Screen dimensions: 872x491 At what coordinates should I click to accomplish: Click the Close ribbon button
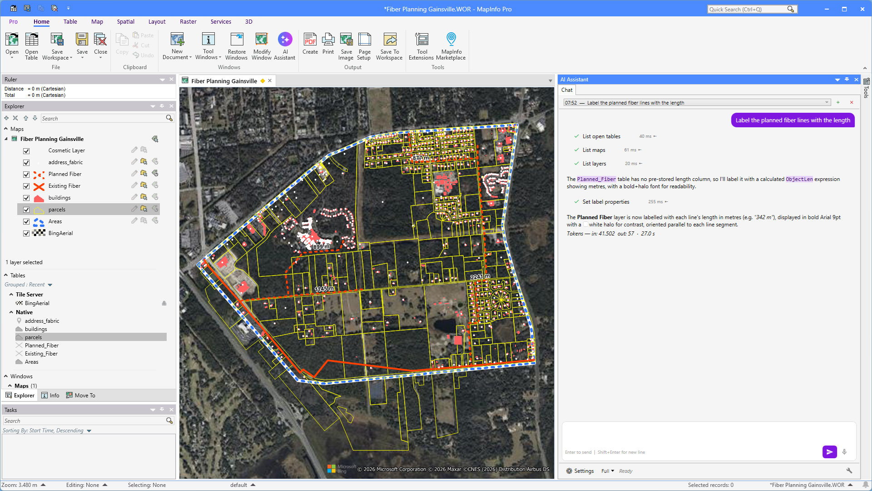[x=100, y=46]
